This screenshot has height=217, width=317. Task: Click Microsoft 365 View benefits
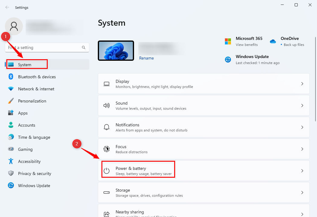[x=247, y=45]
